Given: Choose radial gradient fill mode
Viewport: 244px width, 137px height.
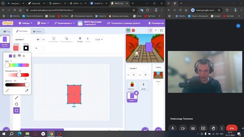Looking at the screenshot, I should pos(24,56).
